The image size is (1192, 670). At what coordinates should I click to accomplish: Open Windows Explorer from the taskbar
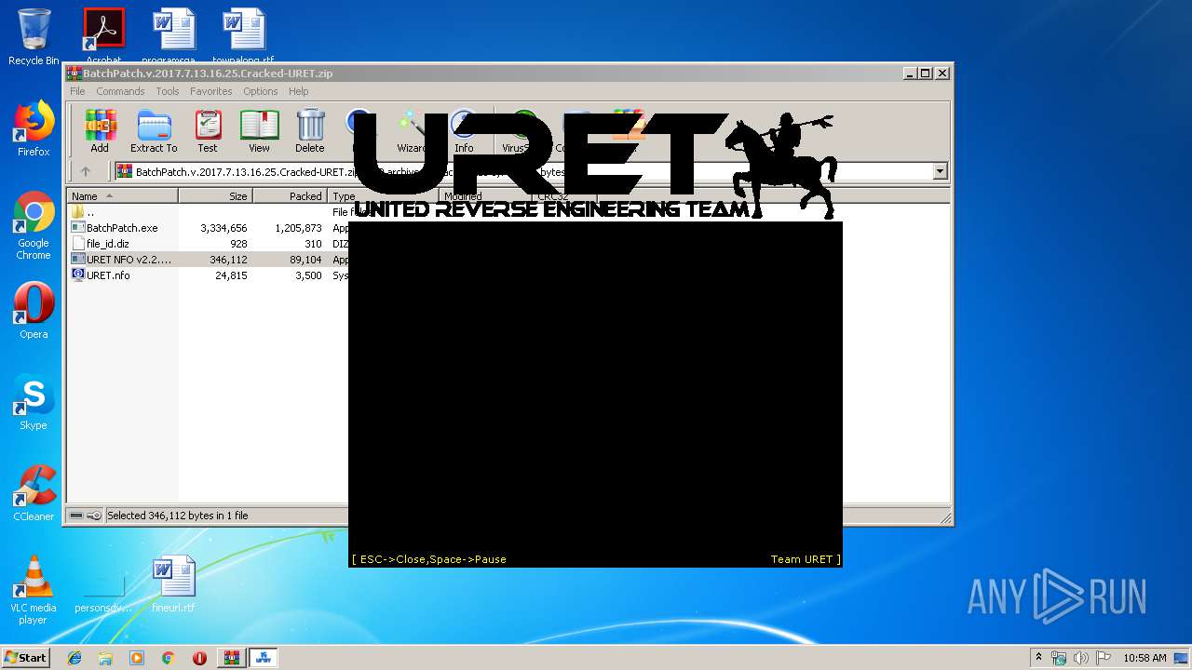[105, 658]
